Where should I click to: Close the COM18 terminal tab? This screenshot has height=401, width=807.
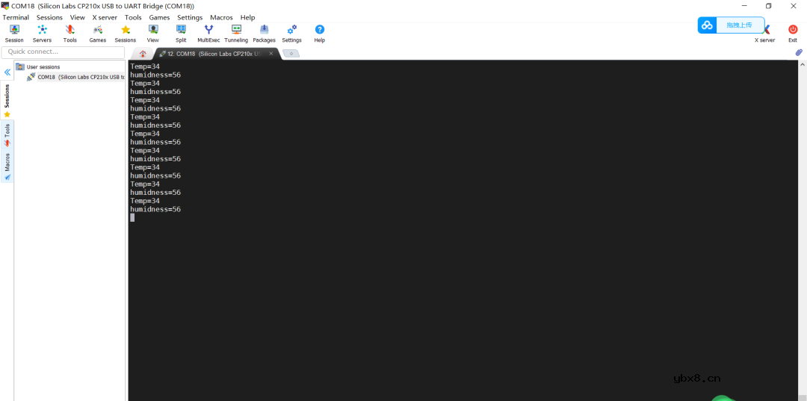271,54
